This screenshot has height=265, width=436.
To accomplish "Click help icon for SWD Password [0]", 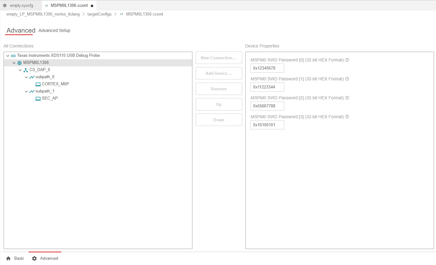I will click(347, 60).
